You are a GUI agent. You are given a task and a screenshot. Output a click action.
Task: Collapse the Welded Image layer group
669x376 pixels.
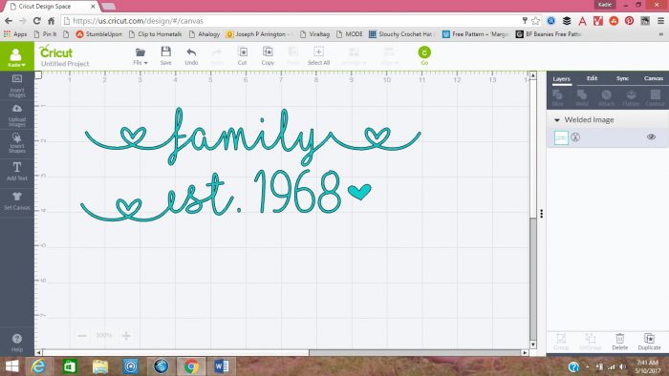point(557,120)
